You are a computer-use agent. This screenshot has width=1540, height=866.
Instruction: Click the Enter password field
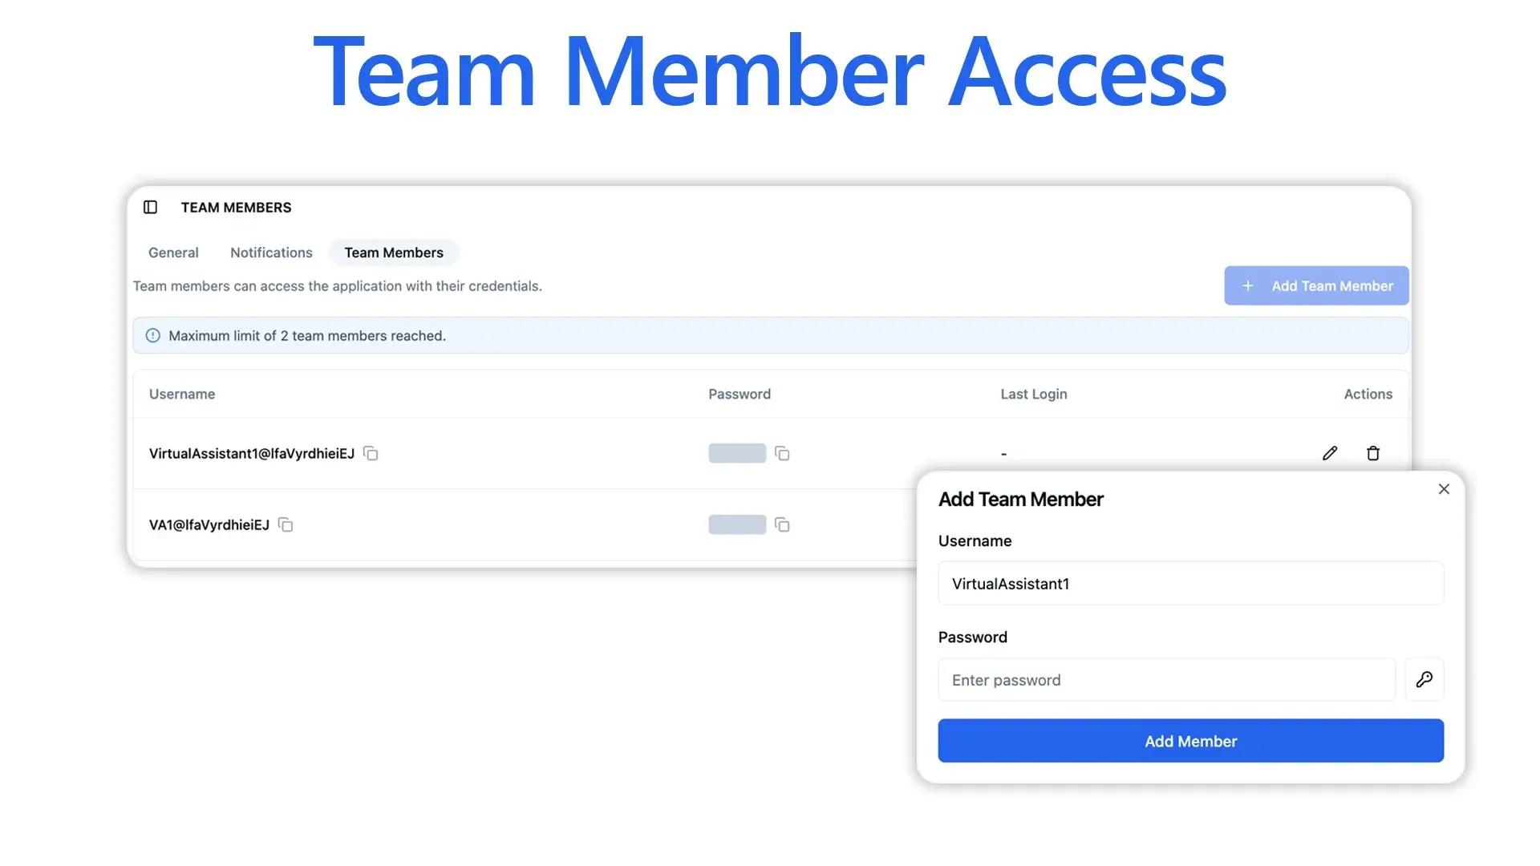(x=1165, y=679)
